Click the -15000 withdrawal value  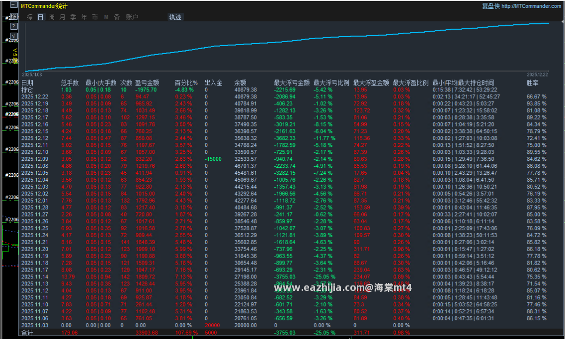[x=213, y=159]
